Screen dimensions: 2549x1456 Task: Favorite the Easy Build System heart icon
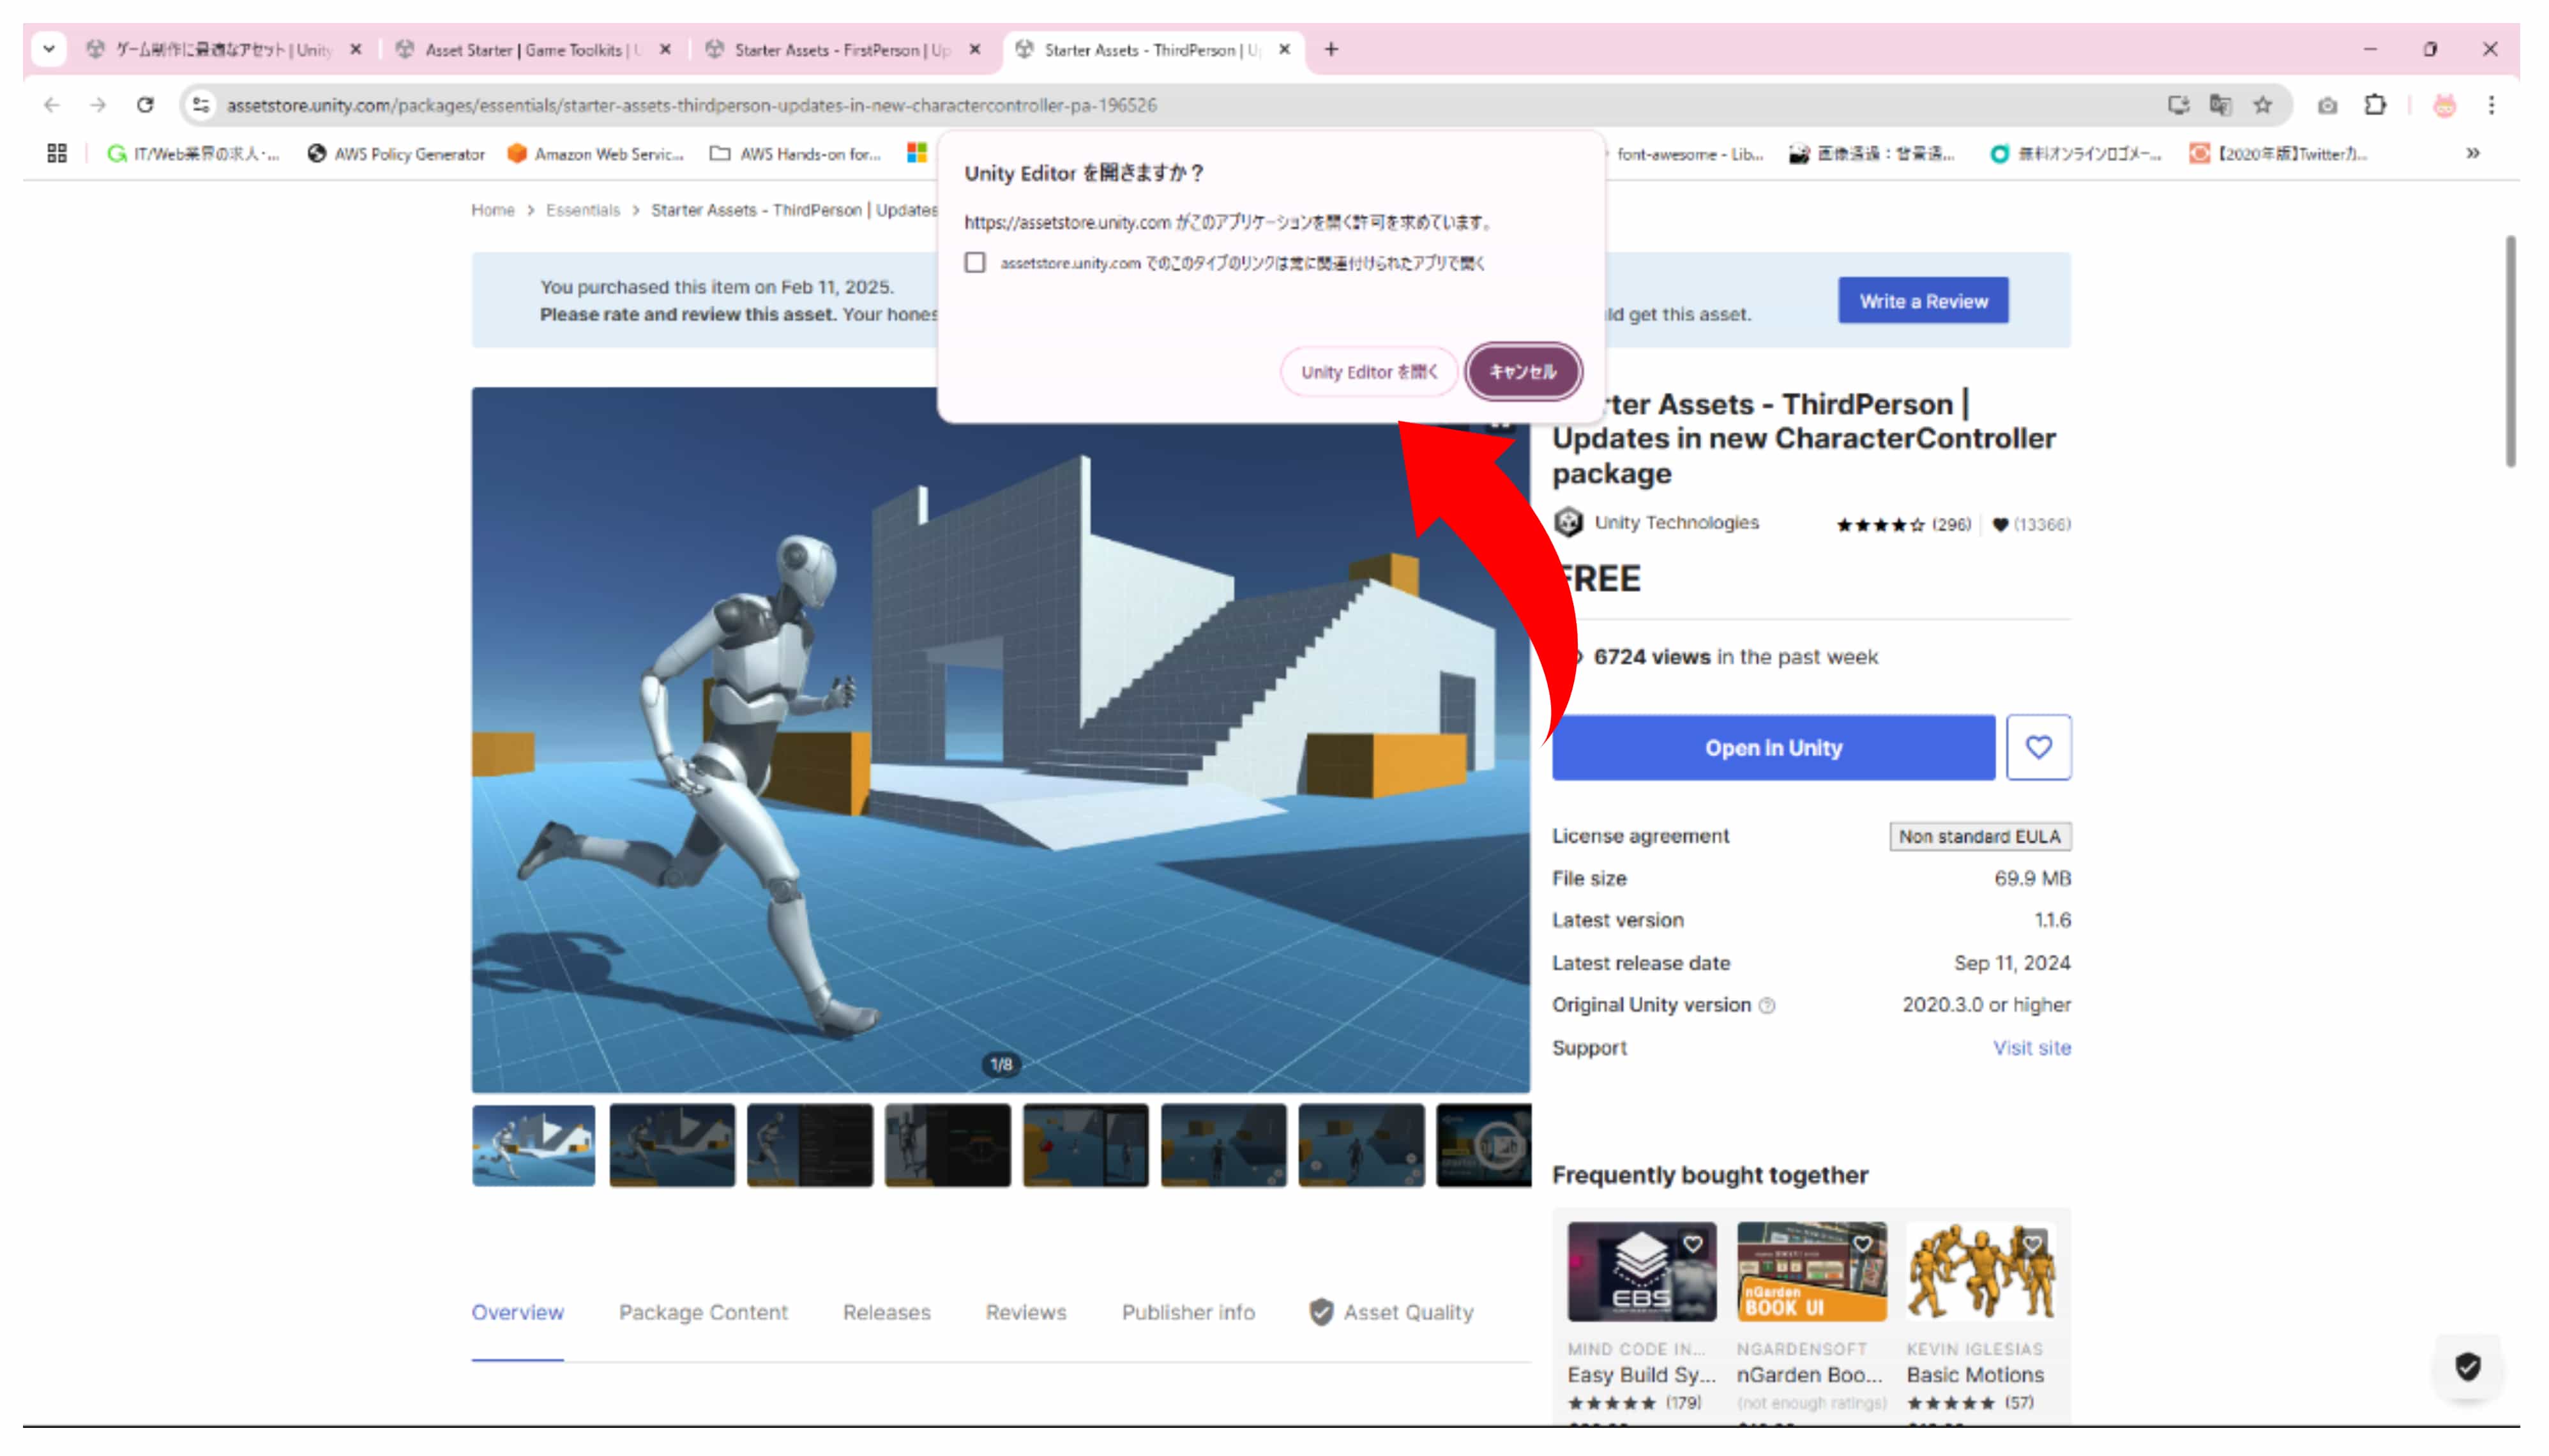[1692, 1244]
